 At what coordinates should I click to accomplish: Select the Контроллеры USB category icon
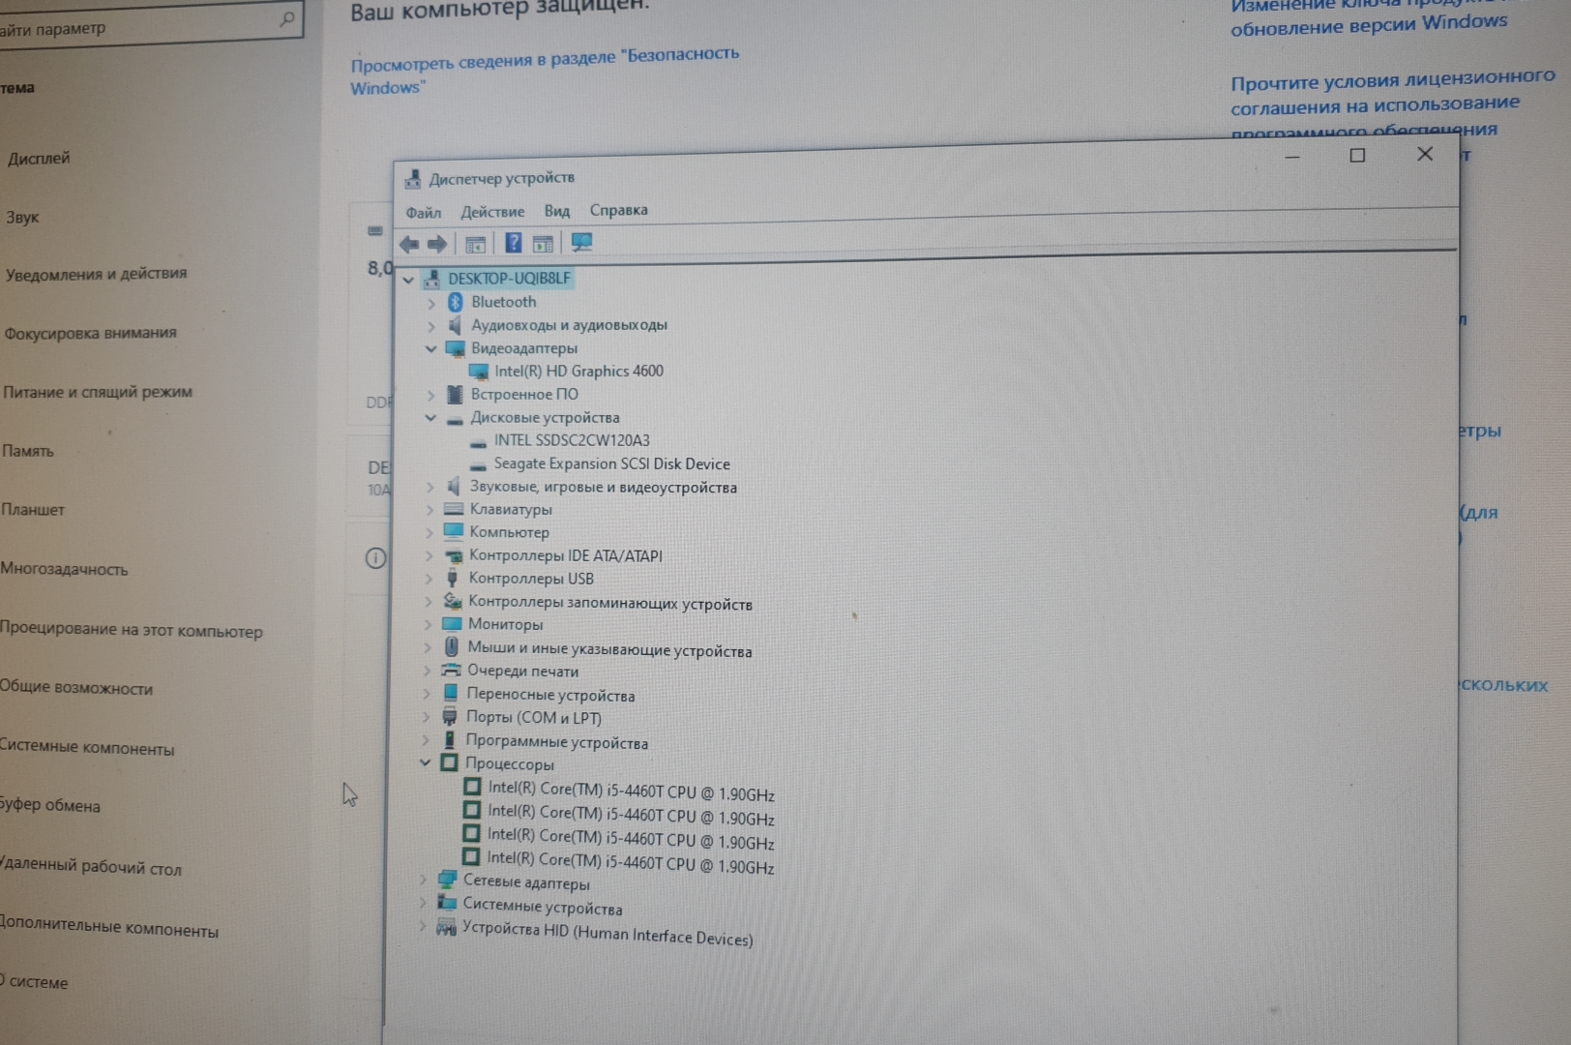pos(452,578)
